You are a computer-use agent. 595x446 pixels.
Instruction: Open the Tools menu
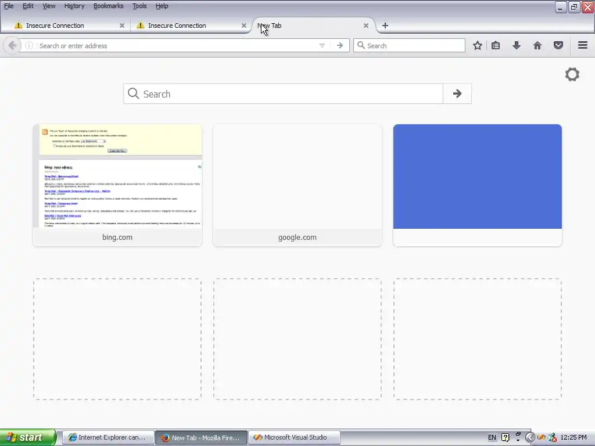tap(139, 6)
